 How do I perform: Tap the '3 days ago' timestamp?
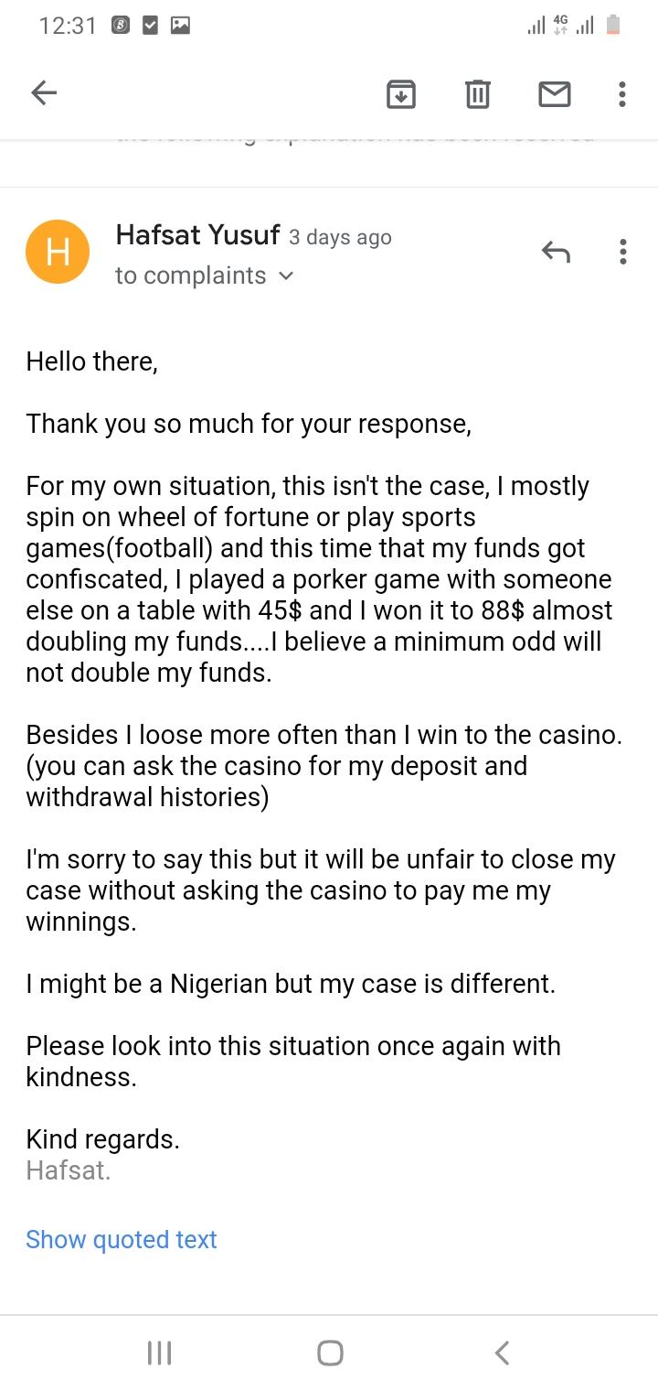(340, 237)
